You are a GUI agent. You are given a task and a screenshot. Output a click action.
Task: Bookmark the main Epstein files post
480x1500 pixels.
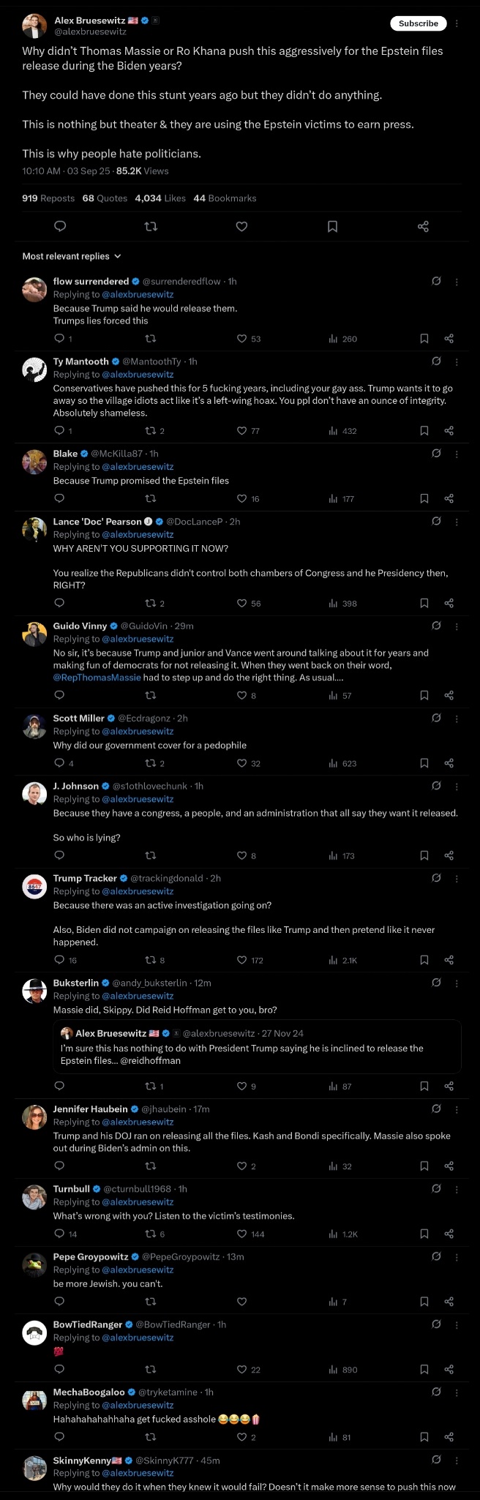pos(332,227)
